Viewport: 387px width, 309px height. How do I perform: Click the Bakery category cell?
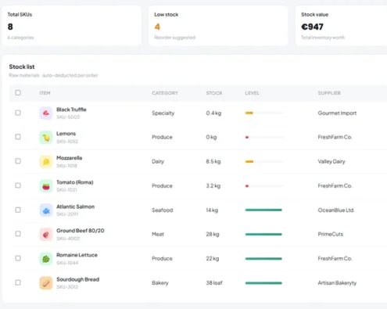(x=160, y=283)
